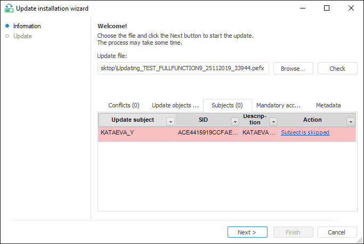Select the KATAEVA_Y subject row

click(136, 133)
